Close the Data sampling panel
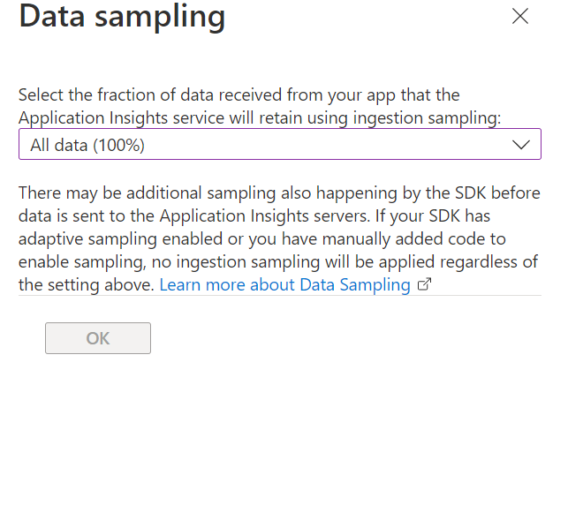 tap(520, 16)
